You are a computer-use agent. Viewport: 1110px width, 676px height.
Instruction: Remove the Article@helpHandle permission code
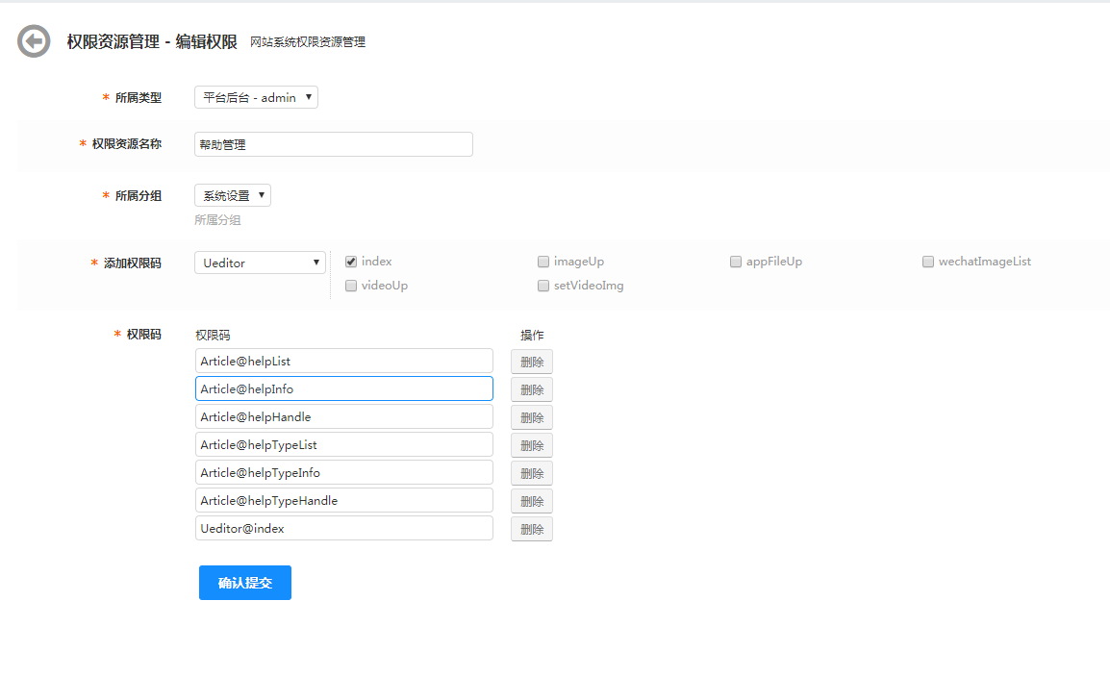tap(532, 418)
